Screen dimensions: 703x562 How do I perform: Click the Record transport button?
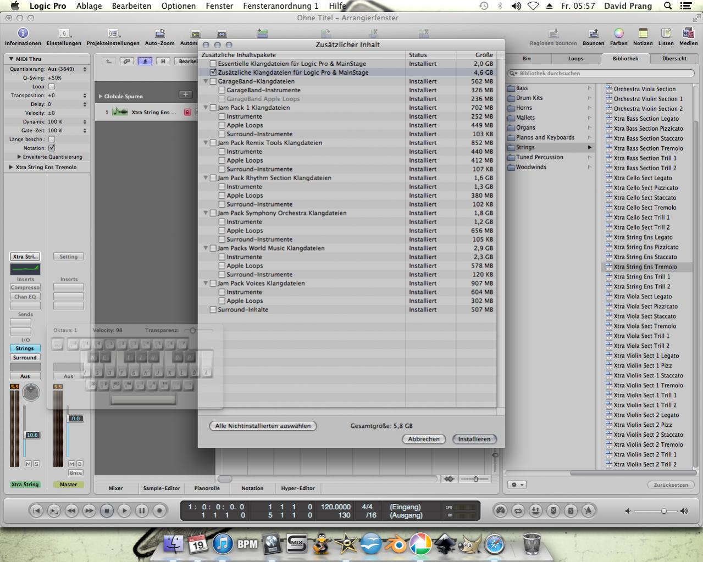(x=159, y=510)
